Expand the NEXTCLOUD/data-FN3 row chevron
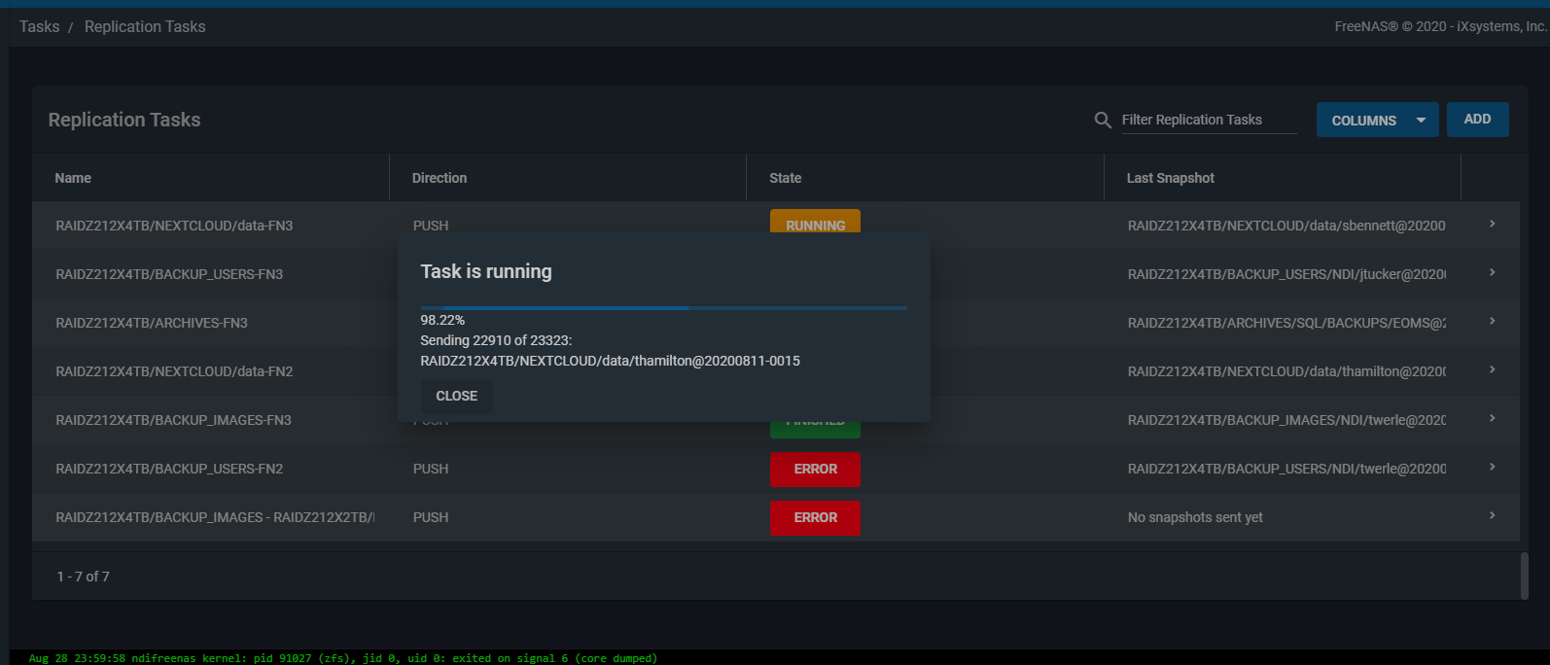The width and height of the screenshot is (1550, 665). pos(1492,225)
